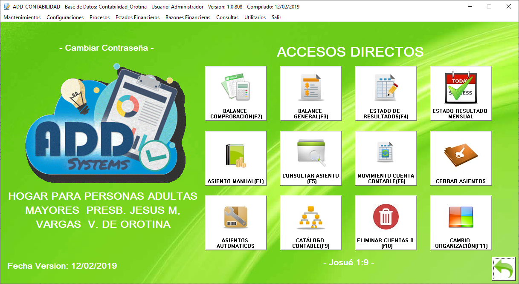Open Catálogo Contable (F9) tree icon

click(x=311, y=223)
